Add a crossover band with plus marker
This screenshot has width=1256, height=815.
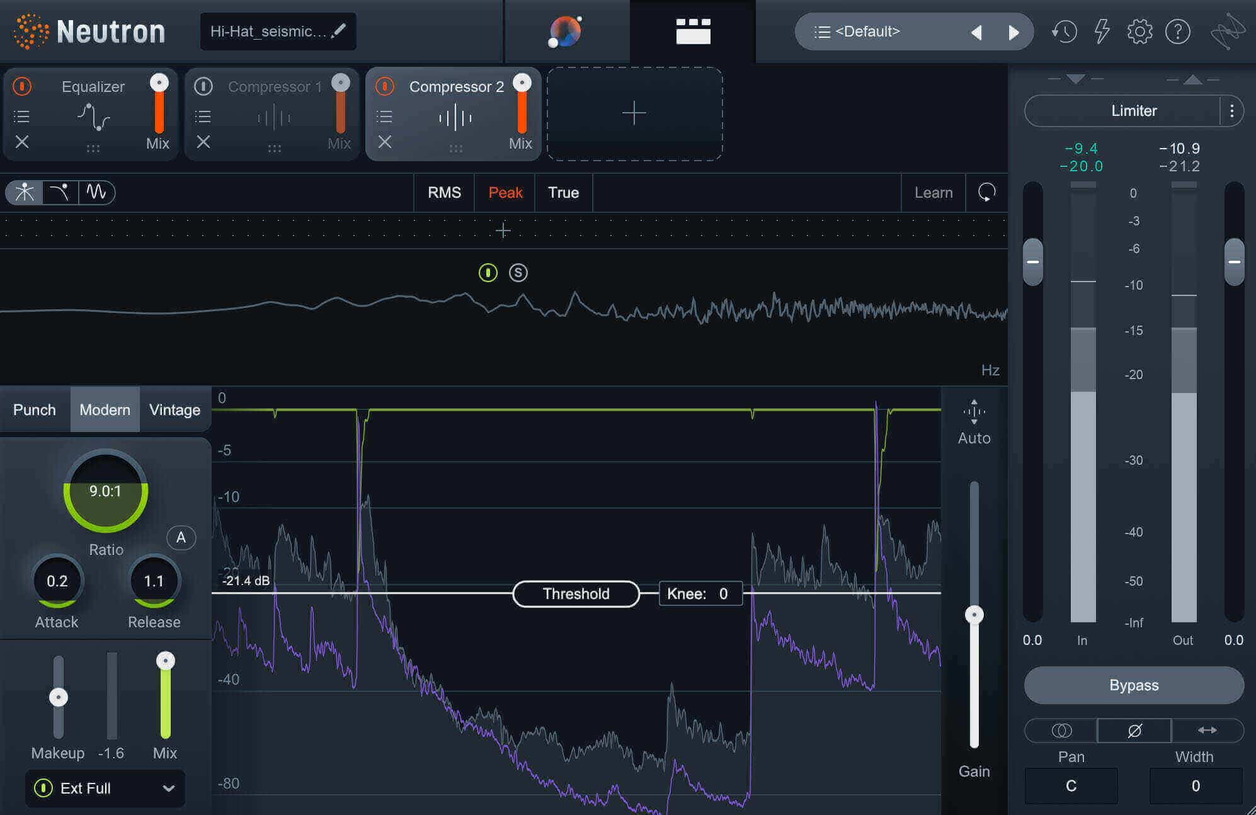tap(503, 231)
